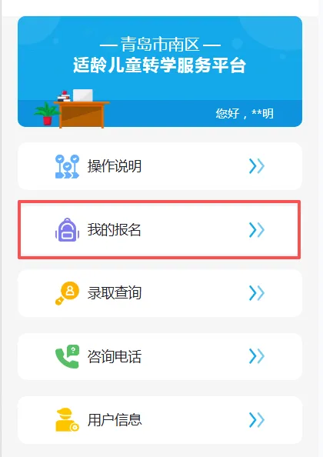
Task: Click the 操作说明 flowchart icon
Action: coord(67,166)
